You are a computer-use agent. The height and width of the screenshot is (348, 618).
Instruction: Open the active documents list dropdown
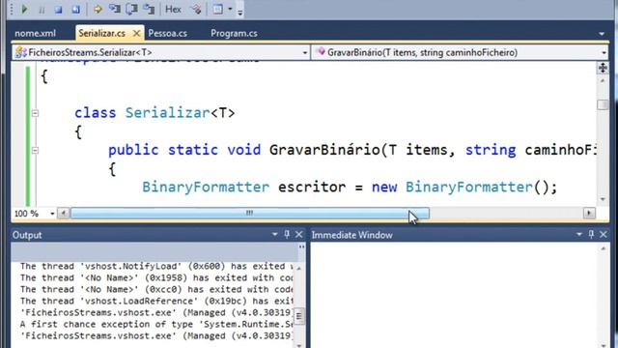602,34
